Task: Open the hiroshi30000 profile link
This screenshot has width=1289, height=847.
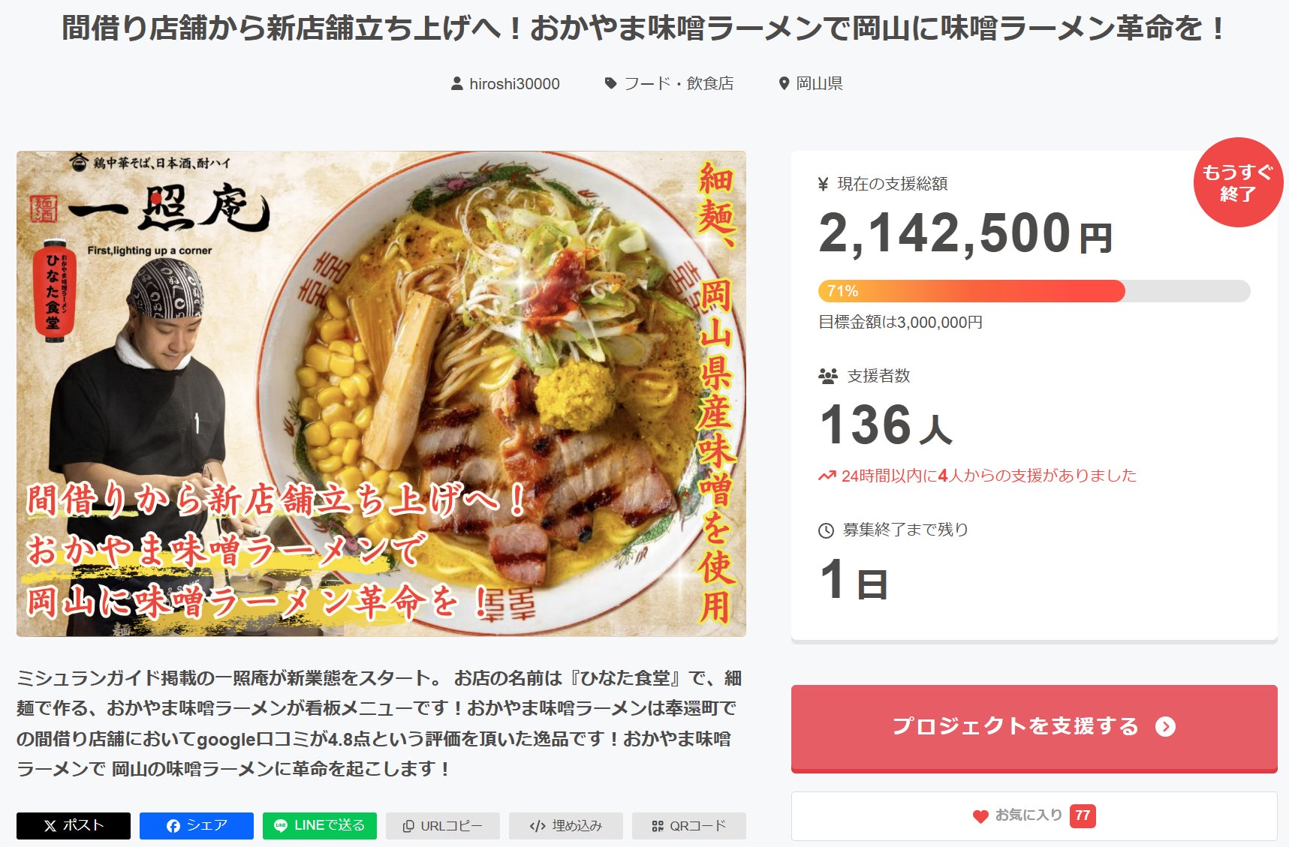Action: click(x=514, y=84)
